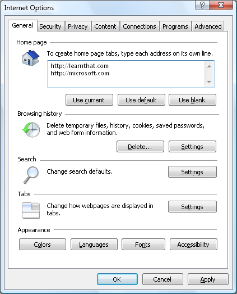Viewport: 237px width, 294px height.
Task: Open the Privacy tab
Action: point(78,26)
